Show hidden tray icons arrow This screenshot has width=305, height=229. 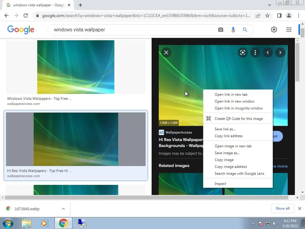point(253,223)
